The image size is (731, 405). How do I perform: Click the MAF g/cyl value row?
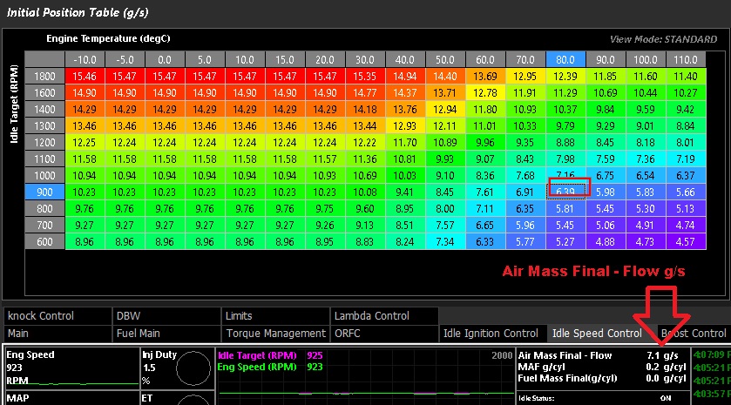tap(601, 368)
